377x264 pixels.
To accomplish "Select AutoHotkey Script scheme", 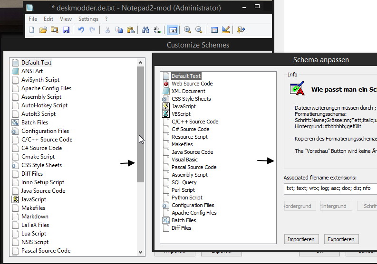I will click(45, 105).
